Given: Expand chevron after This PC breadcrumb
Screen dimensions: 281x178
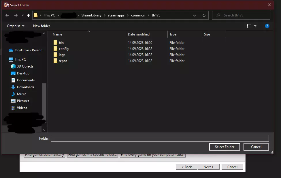Looking at the screenshot, I should (58, 15).
